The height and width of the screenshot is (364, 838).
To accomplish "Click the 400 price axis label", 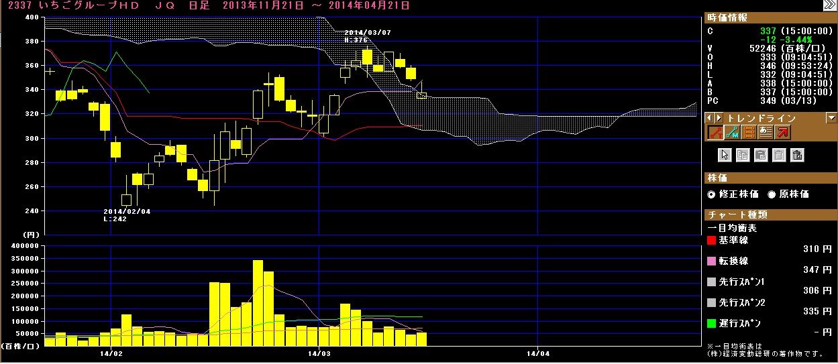I will [x=31, y=17].
